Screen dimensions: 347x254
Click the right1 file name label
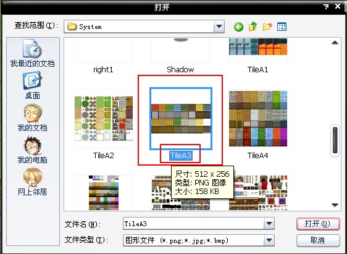pos(103,70)
